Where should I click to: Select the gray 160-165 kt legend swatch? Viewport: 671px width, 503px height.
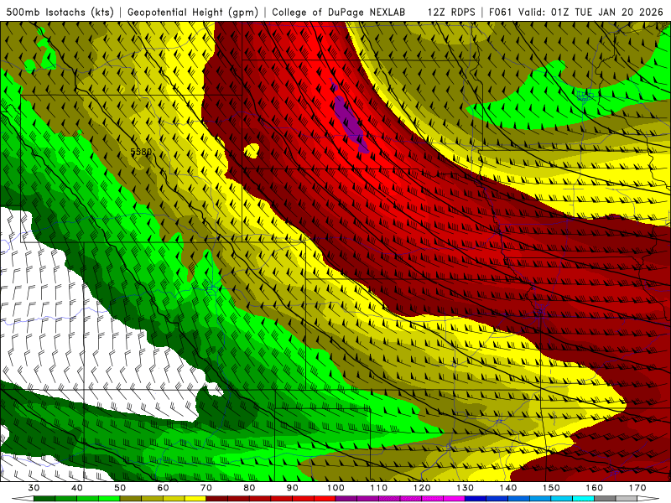605,499
